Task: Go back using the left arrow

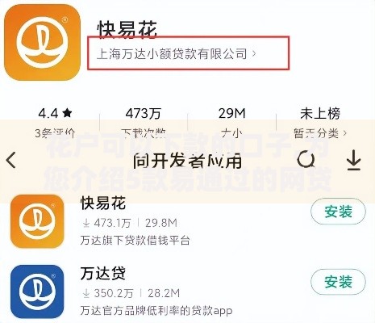Action: coord(11,161)
